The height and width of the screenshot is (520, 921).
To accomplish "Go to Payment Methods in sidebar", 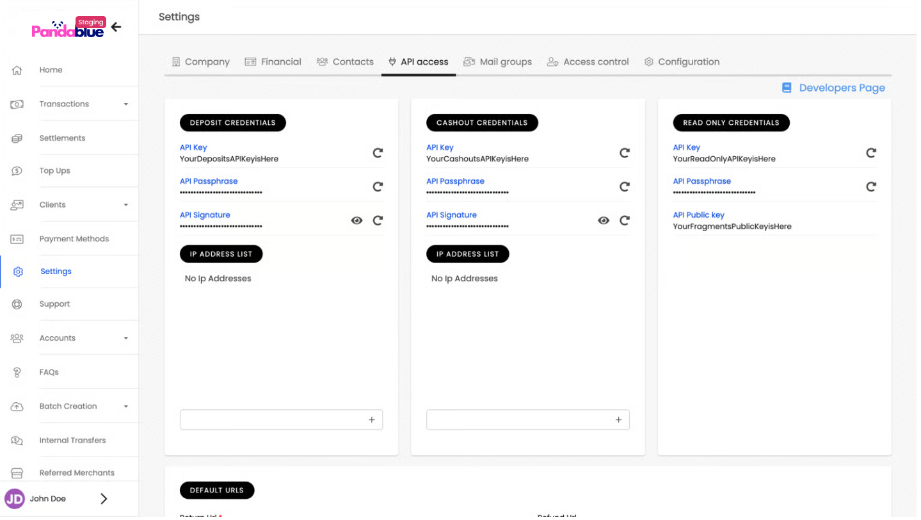I will (74, 239).
